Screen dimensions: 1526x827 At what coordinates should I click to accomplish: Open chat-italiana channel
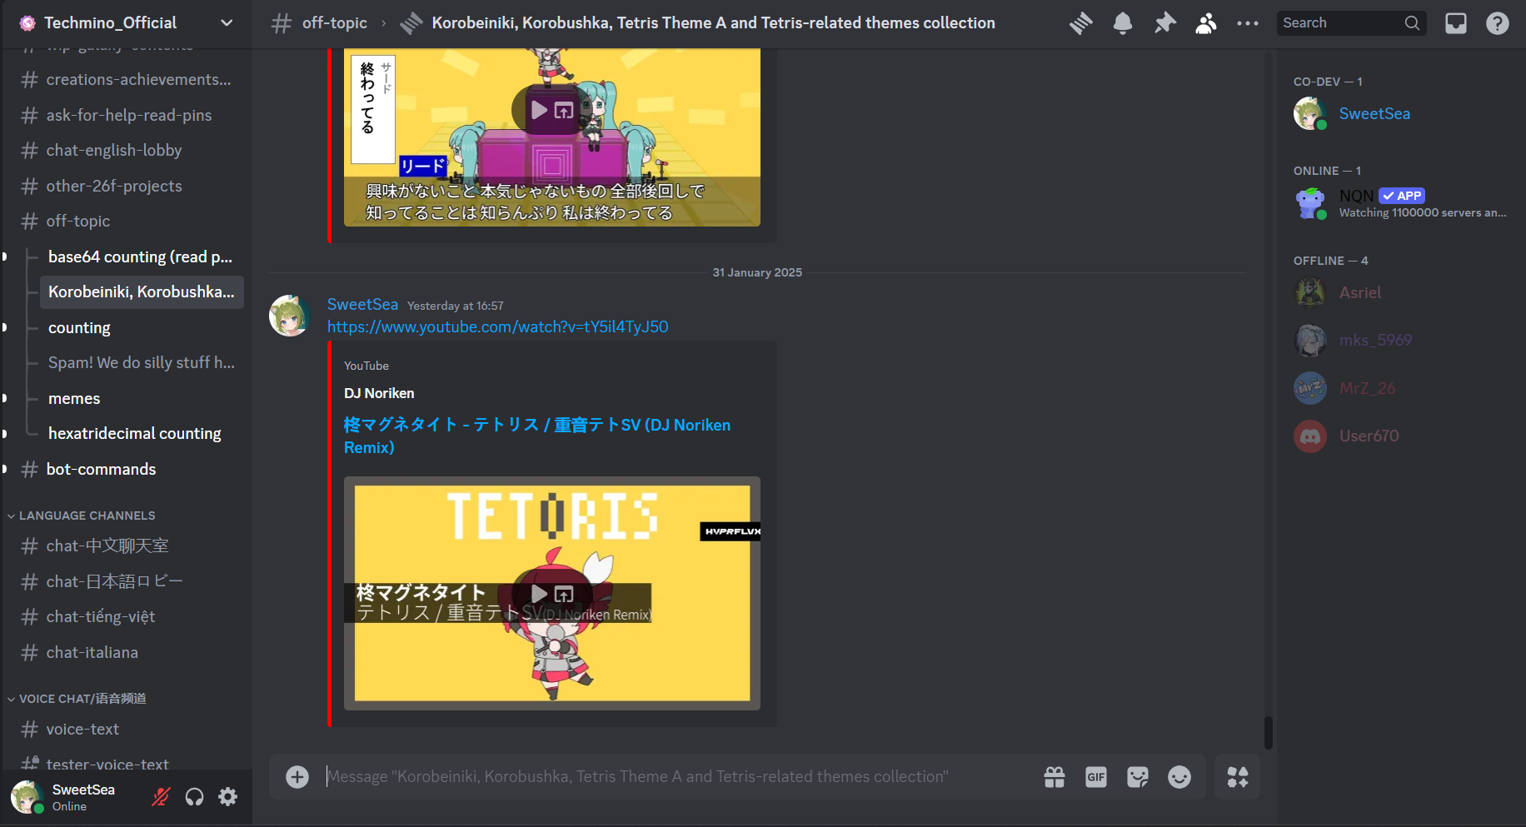pyautogui.click(x=125, y=652)
